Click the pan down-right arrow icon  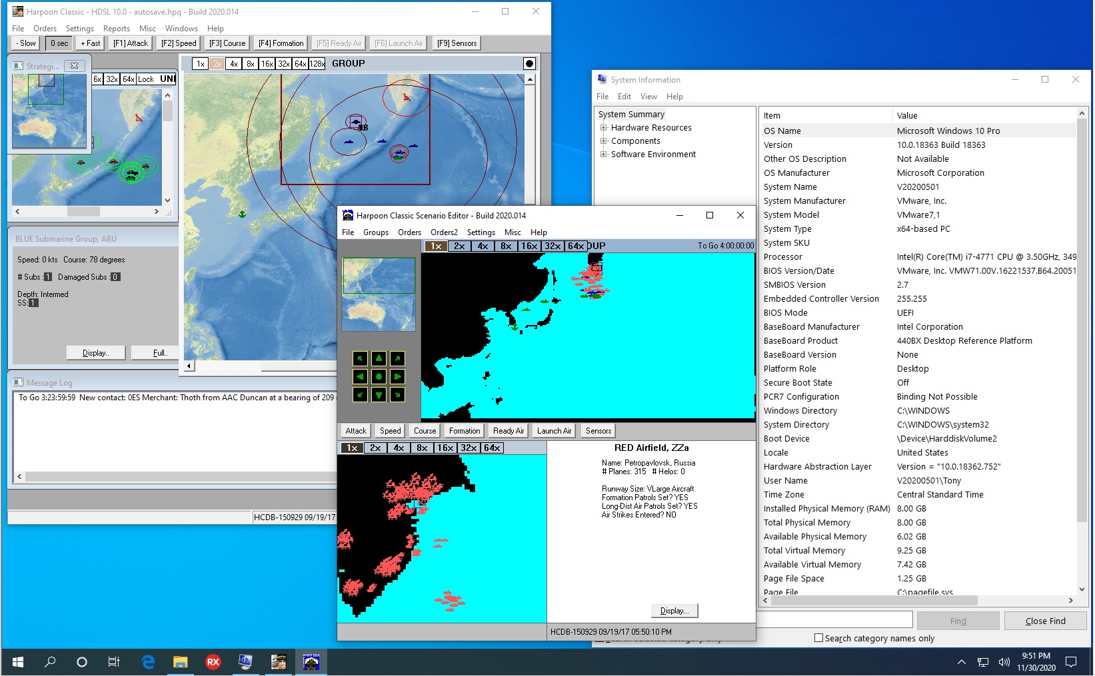pos(397,394)
